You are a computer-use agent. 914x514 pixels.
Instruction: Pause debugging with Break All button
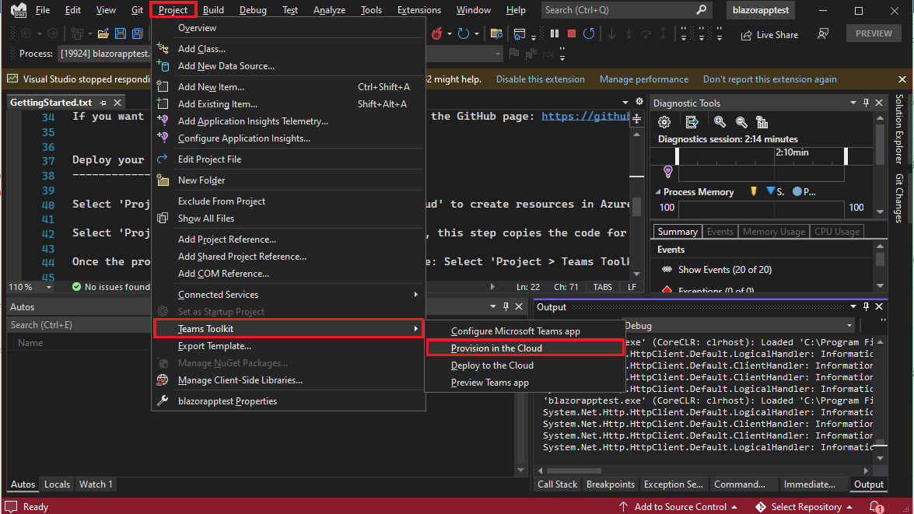pyautogui.click(x=555, y=33)
